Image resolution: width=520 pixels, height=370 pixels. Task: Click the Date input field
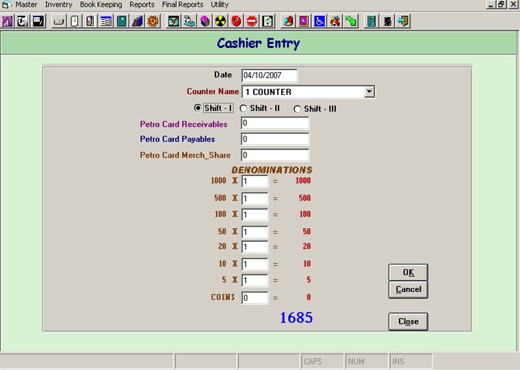(x=270, y=75)
